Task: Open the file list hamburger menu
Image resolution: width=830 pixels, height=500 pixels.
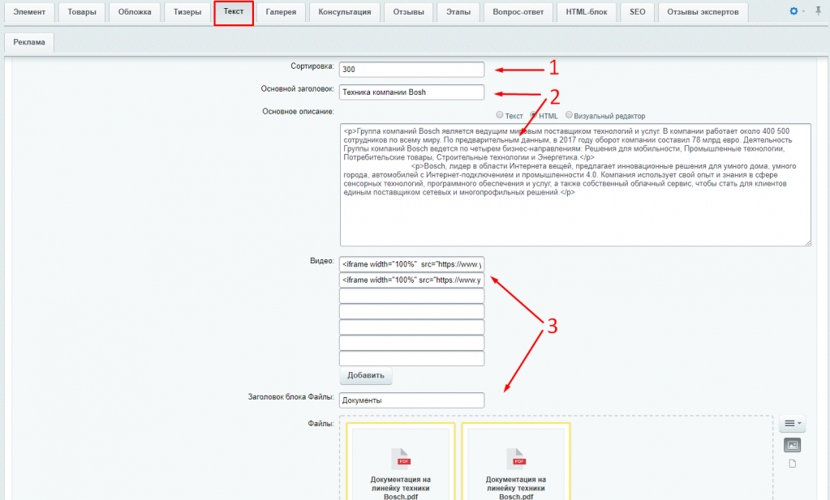Action: pyautogui.click(x=792, y=423)
